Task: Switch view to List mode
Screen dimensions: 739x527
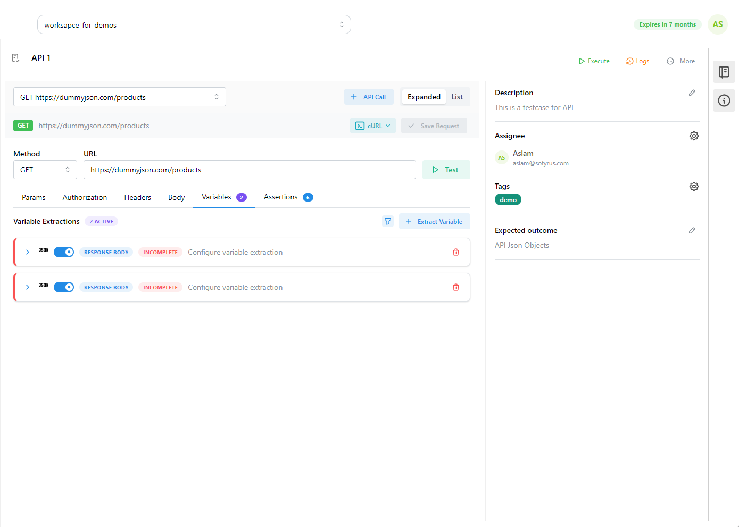Action: coord(457,97)
